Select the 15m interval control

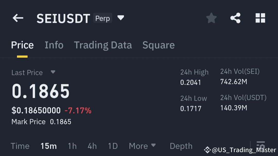point(49,146)
